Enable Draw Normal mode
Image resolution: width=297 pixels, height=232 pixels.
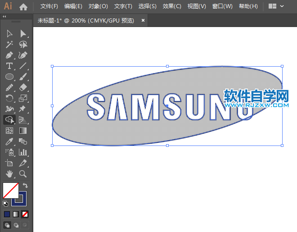(7, 225)
